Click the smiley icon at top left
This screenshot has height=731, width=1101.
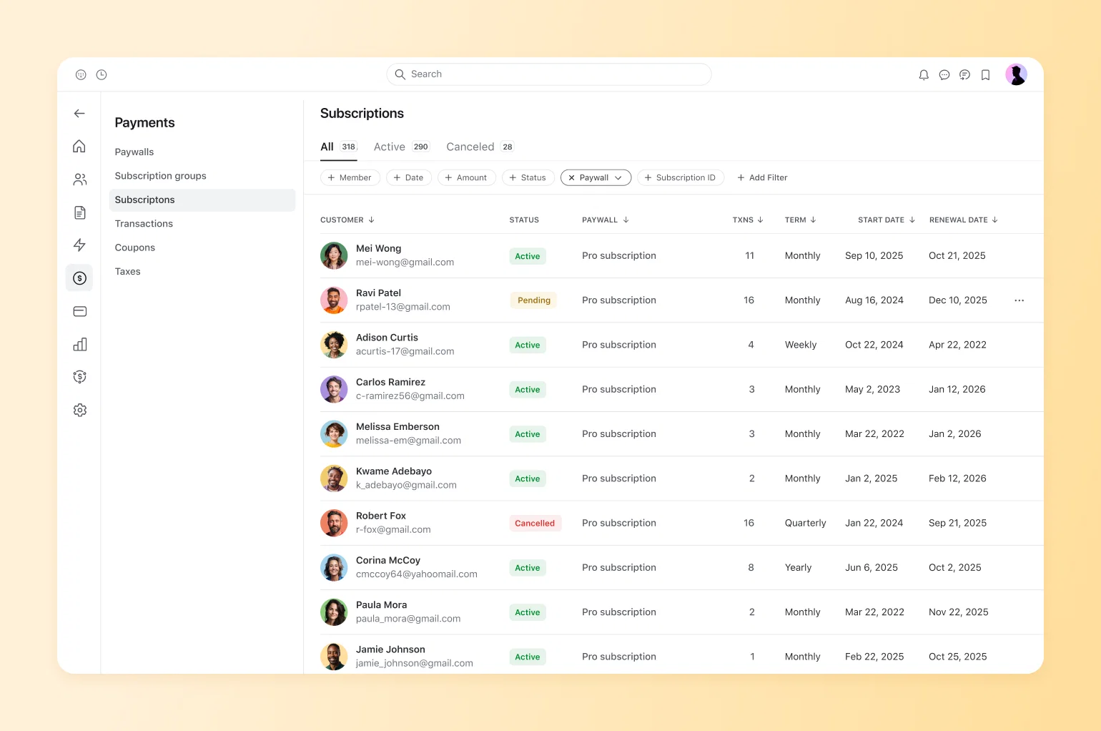coord(81,74)
